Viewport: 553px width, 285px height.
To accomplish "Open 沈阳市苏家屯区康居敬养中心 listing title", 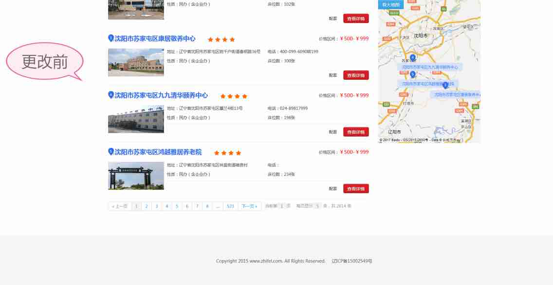I will pos(155,38).
